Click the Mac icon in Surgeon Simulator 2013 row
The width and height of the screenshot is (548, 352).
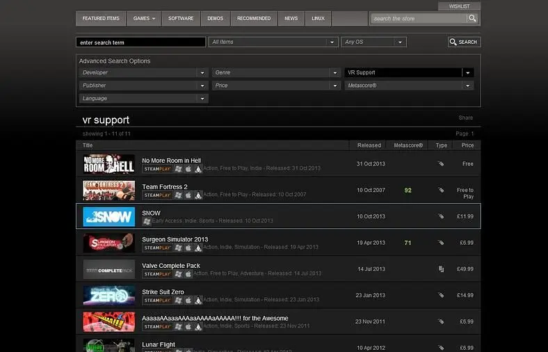[x=188, y=248]
